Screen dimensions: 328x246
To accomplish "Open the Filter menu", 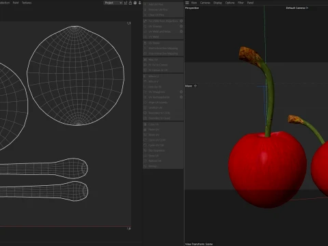I will click(241, 3).
